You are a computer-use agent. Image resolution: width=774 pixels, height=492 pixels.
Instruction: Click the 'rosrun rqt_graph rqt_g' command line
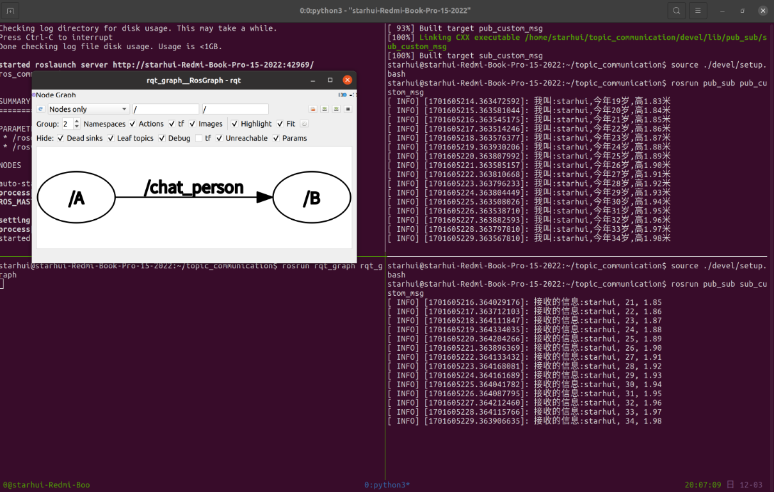pyautogui.click(x=333, y=266)
